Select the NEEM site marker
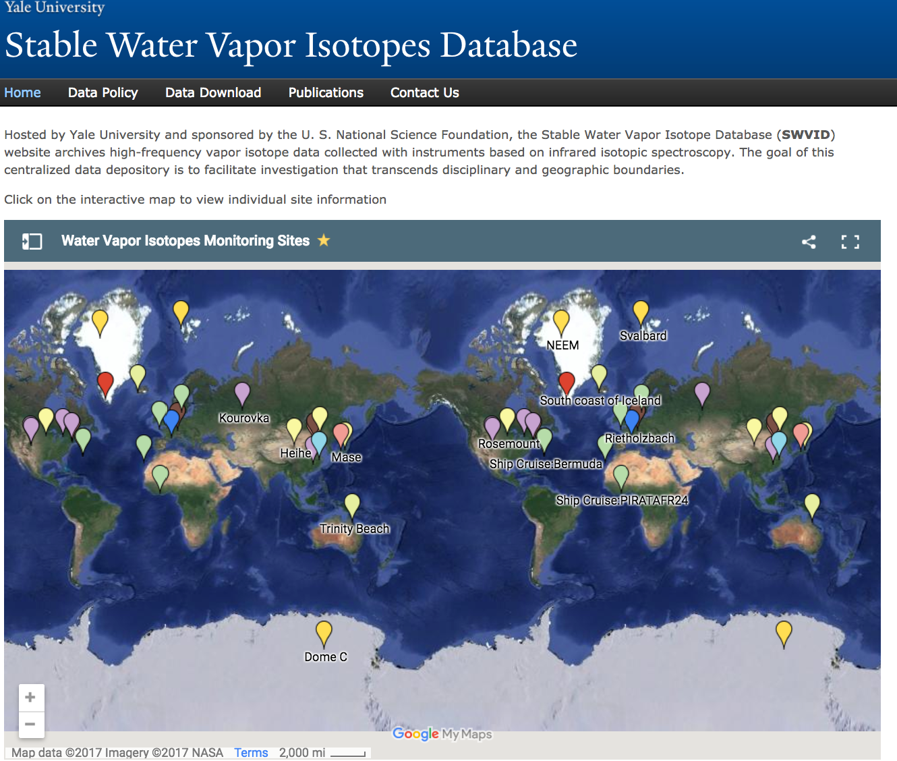The height and width of the screenshot is (761, 897). point(561,321)
